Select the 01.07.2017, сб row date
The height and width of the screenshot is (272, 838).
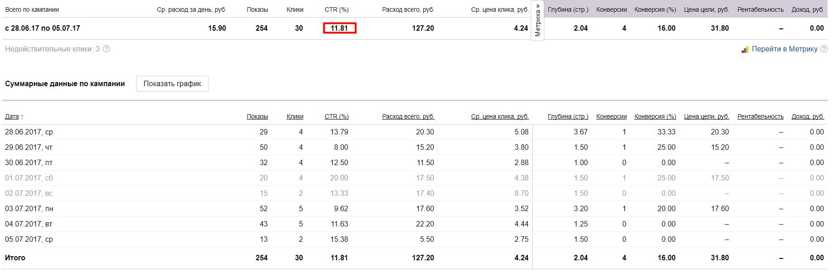pos(29,178)
